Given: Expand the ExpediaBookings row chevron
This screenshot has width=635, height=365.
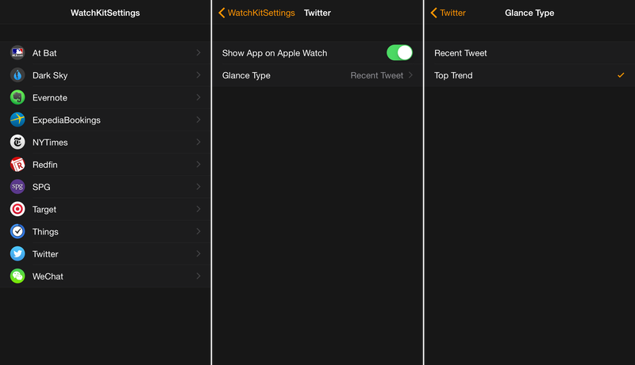Looking at the screenshot, I should [198, 120].
